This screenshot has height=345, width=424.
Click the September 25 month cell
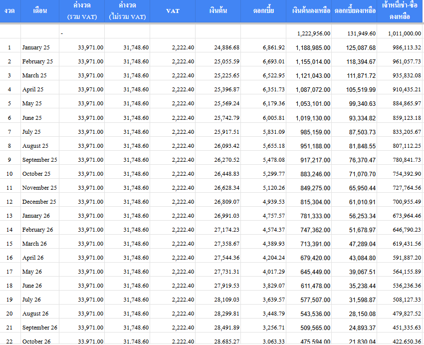pos(39,160)
